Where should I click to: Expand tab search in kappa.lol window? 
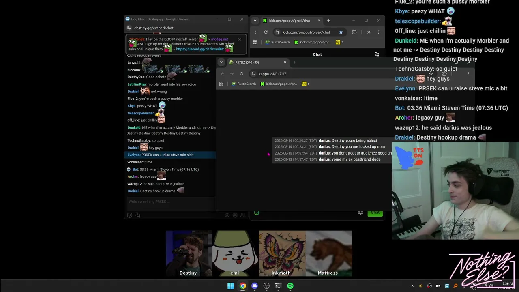point(221,62)
